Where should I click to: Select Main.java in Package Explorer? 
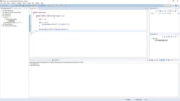[x=12, y=21]
